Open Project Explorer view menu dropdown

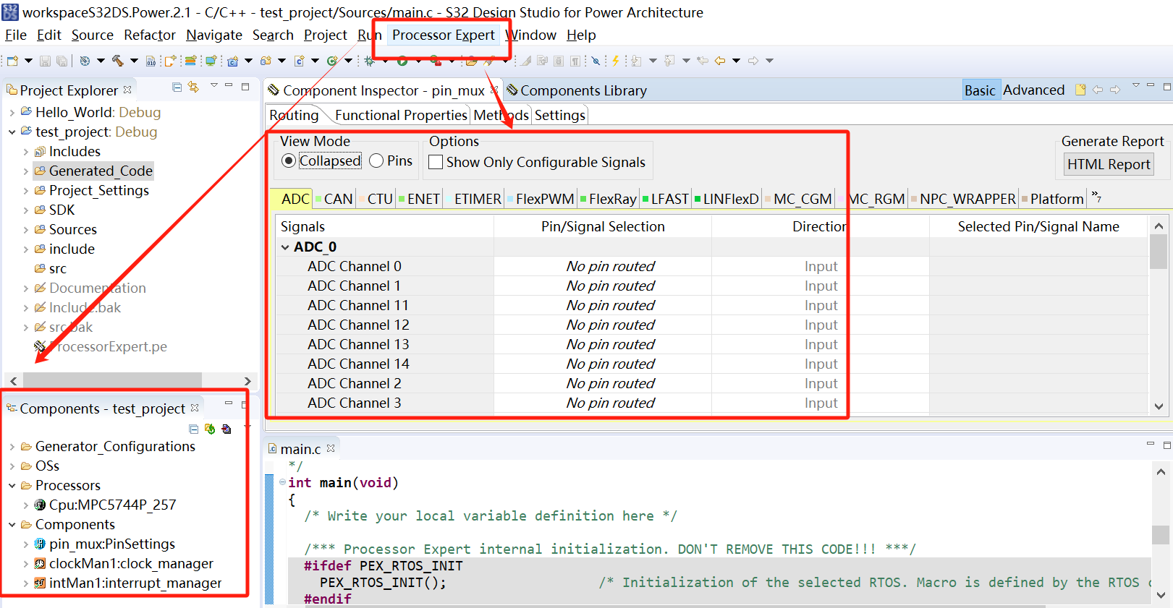(x=213, y=85)
